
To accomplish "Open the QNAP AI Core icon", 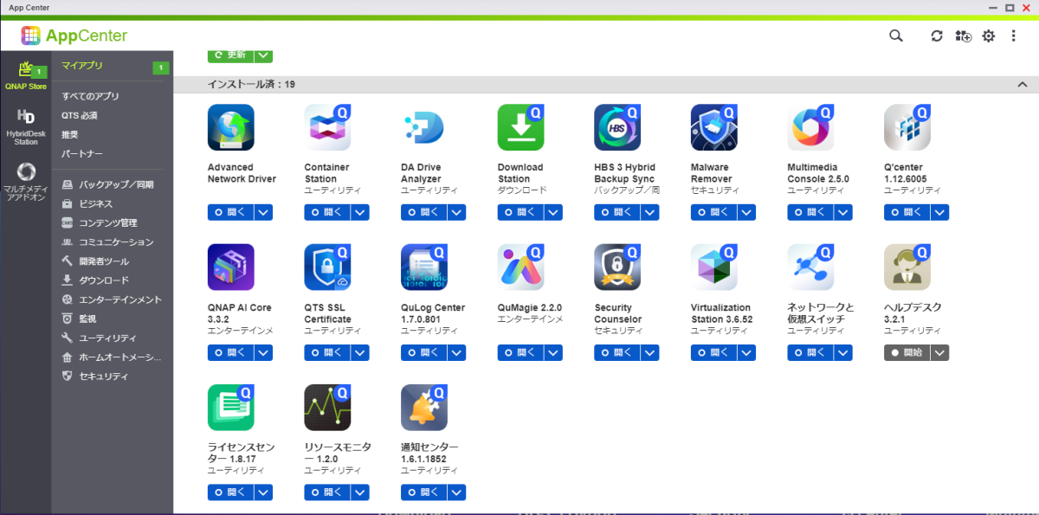I will click(x=231, y=267).
